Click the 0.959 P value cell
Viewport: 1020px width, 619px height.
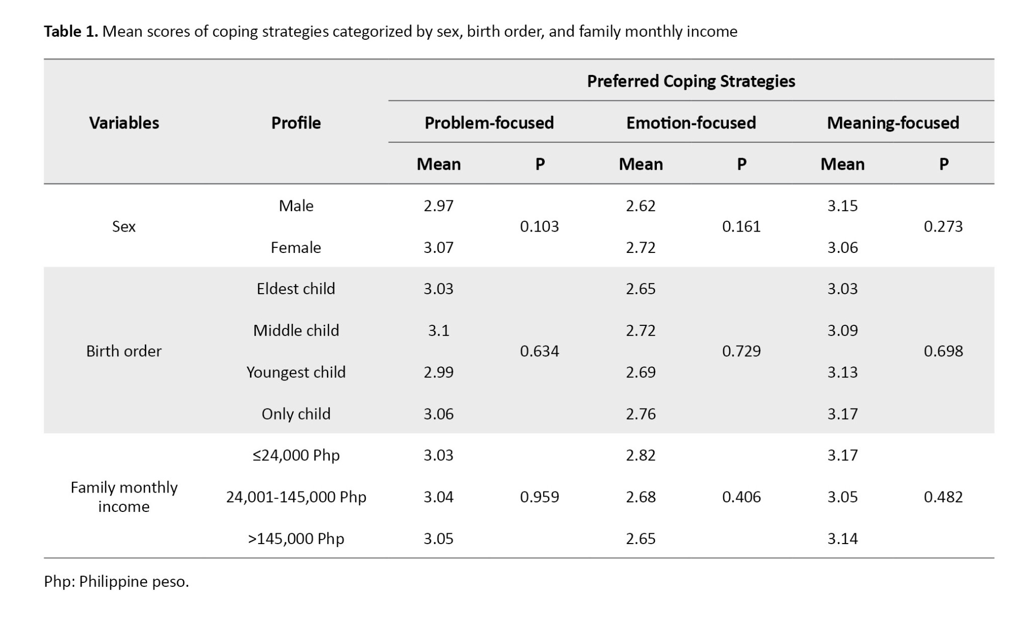[x=539, y=497]
